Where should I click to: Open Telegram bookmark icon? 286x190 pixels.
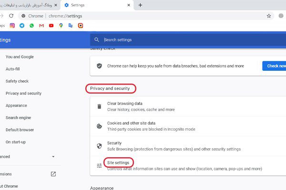point(22,26)
